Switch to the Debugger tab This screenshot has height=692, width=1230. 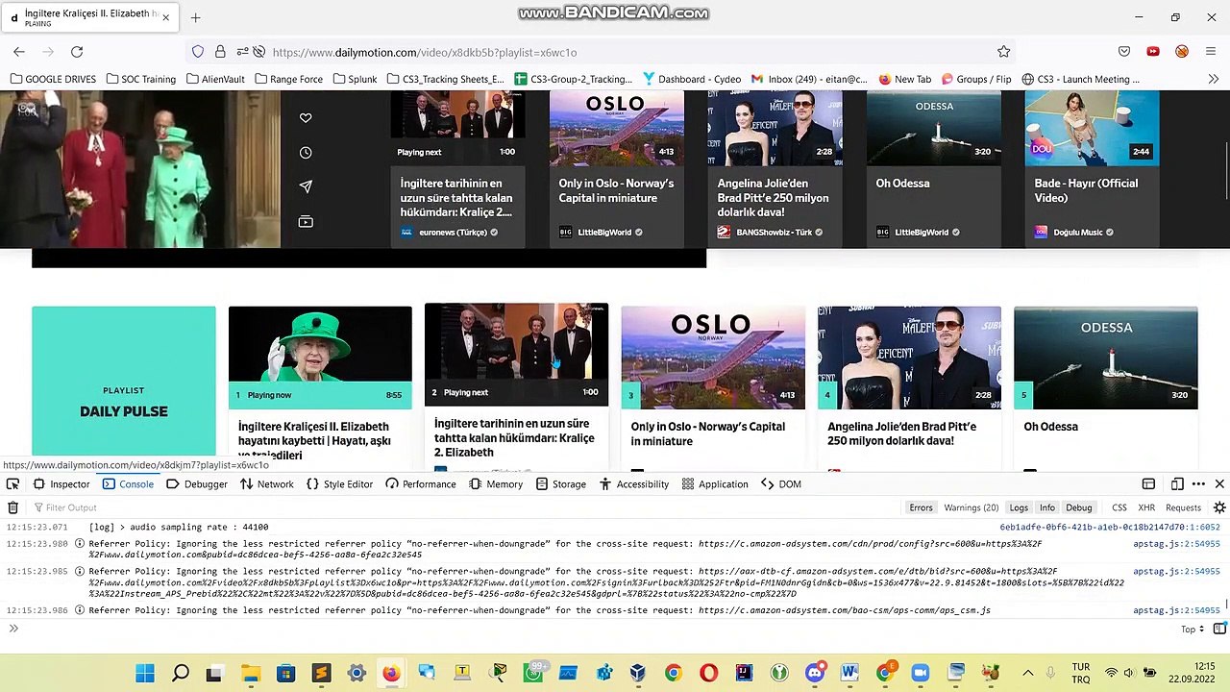(197, 484)
